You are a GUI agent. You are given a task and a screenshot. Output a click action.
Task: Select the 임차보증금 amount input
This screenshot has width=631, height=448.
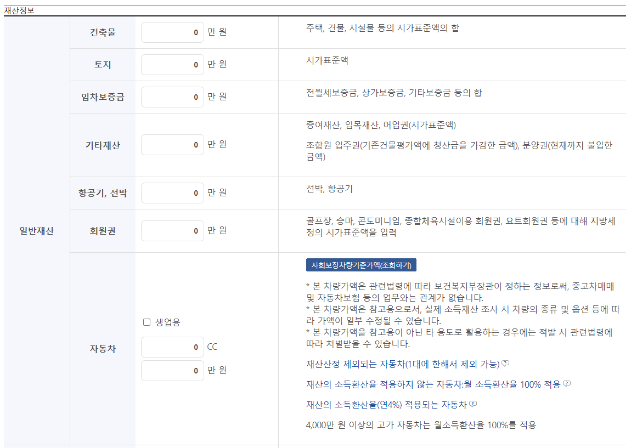(172, 97)
